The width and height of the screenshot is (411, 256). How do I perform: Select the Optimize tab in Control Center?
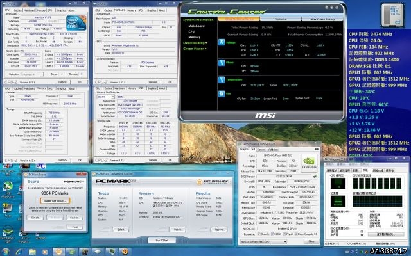pyautogui.click(x=281, y=19)
